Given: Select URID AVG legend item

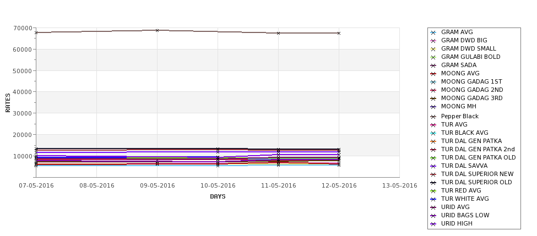Looking at the screenshot, I should [x=450, y=207].
